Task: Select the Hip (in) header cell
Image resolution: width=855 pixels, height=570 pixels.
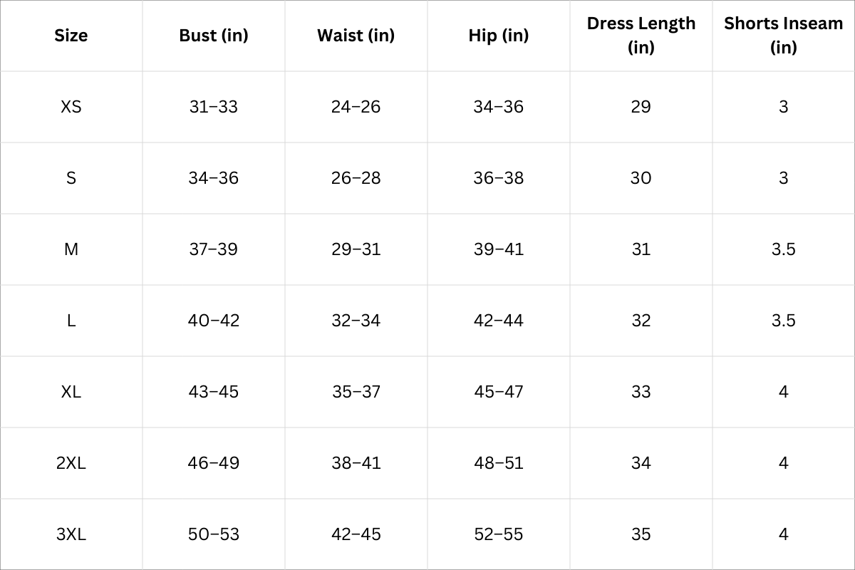Action: tap(499, 36)
